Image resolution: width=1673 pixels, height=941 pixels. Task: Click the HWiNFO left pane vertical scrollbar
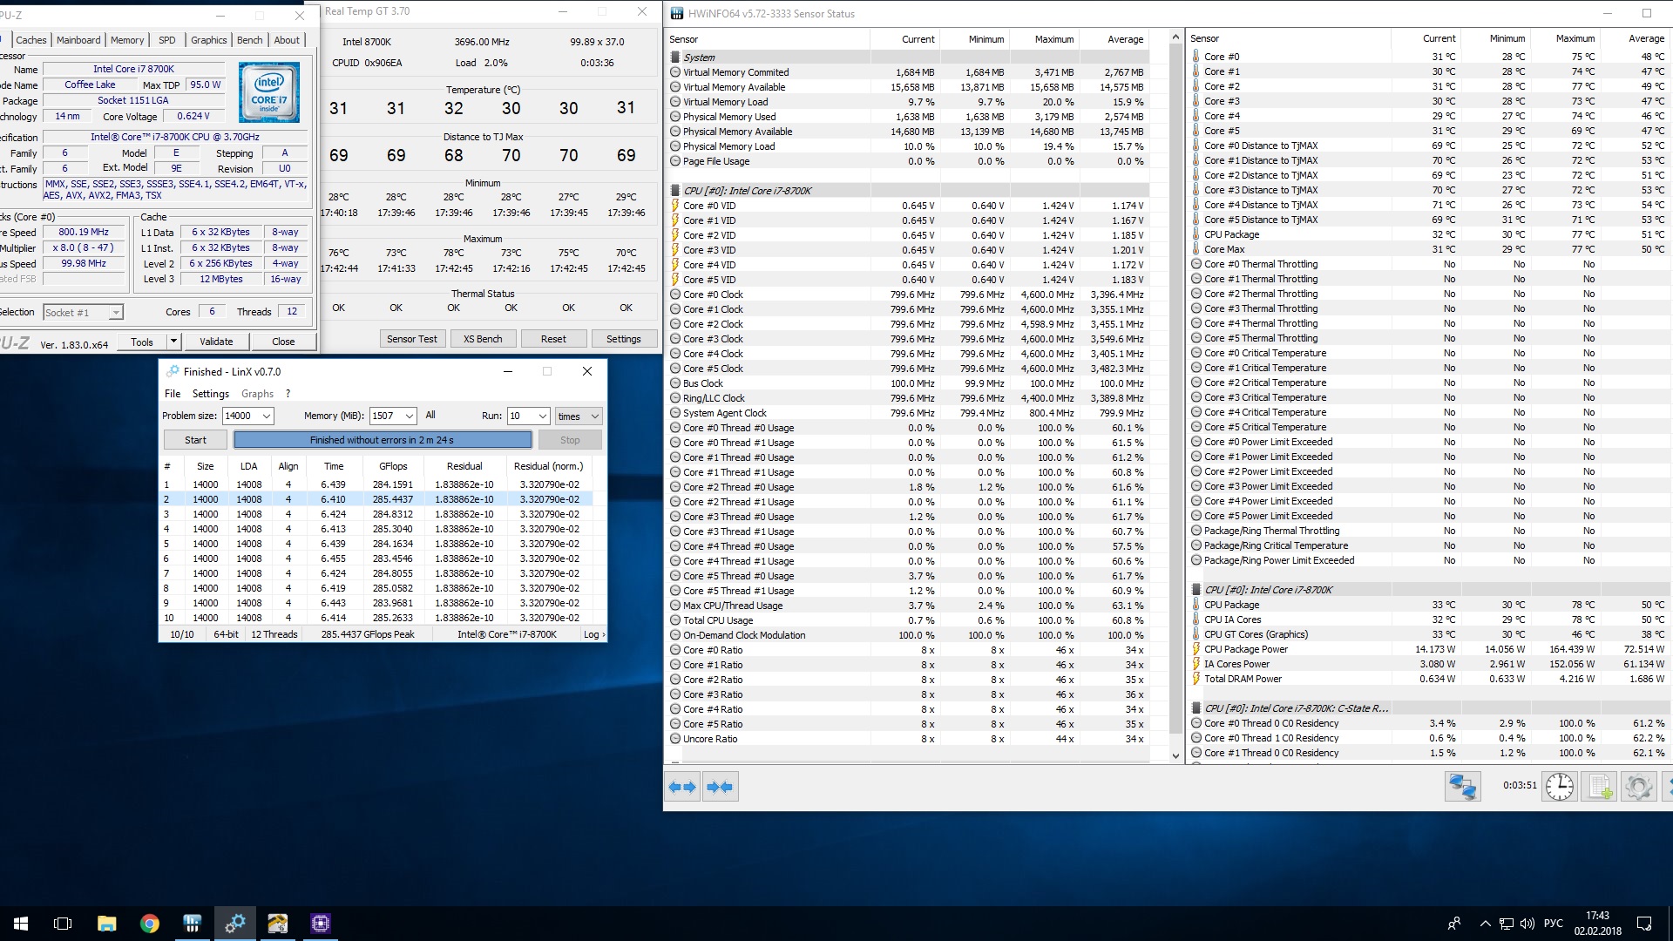click(x=1175, y=392)
